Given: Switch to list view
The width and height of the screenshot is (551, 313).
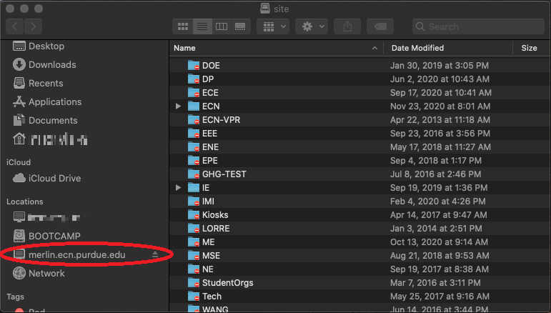Looking at the screenshot, I should pyautogui.click(x=202, y=26).
